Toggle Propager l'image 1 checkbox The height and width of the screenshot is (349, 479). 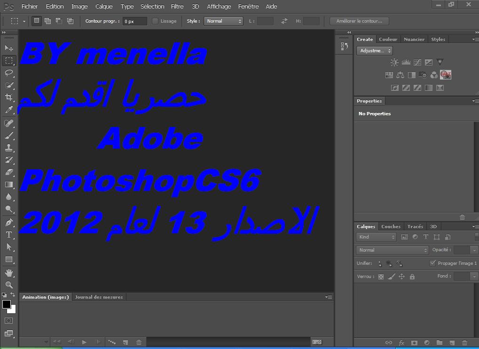pos(432,263)
